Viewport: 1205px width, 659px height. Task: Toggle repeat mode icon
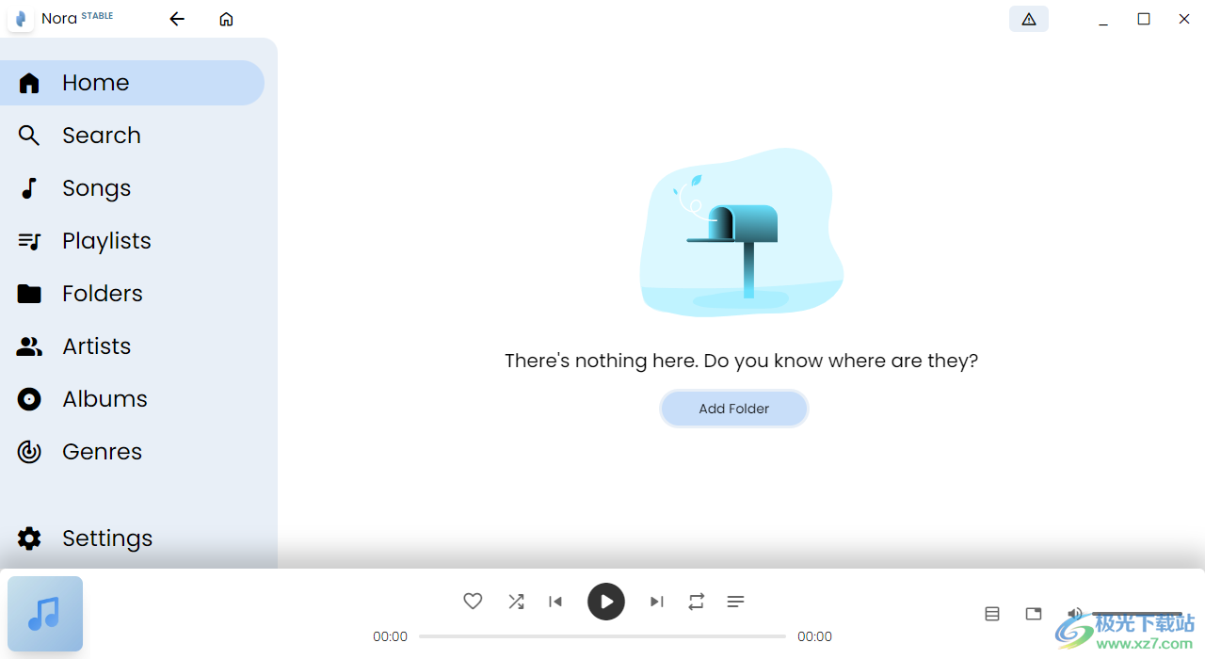pos(696,602)
